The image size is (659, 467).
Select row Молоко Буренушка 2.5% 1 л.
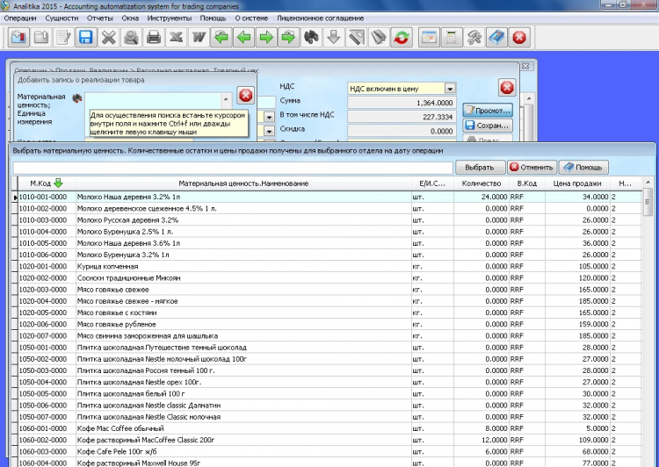[329, 232]
